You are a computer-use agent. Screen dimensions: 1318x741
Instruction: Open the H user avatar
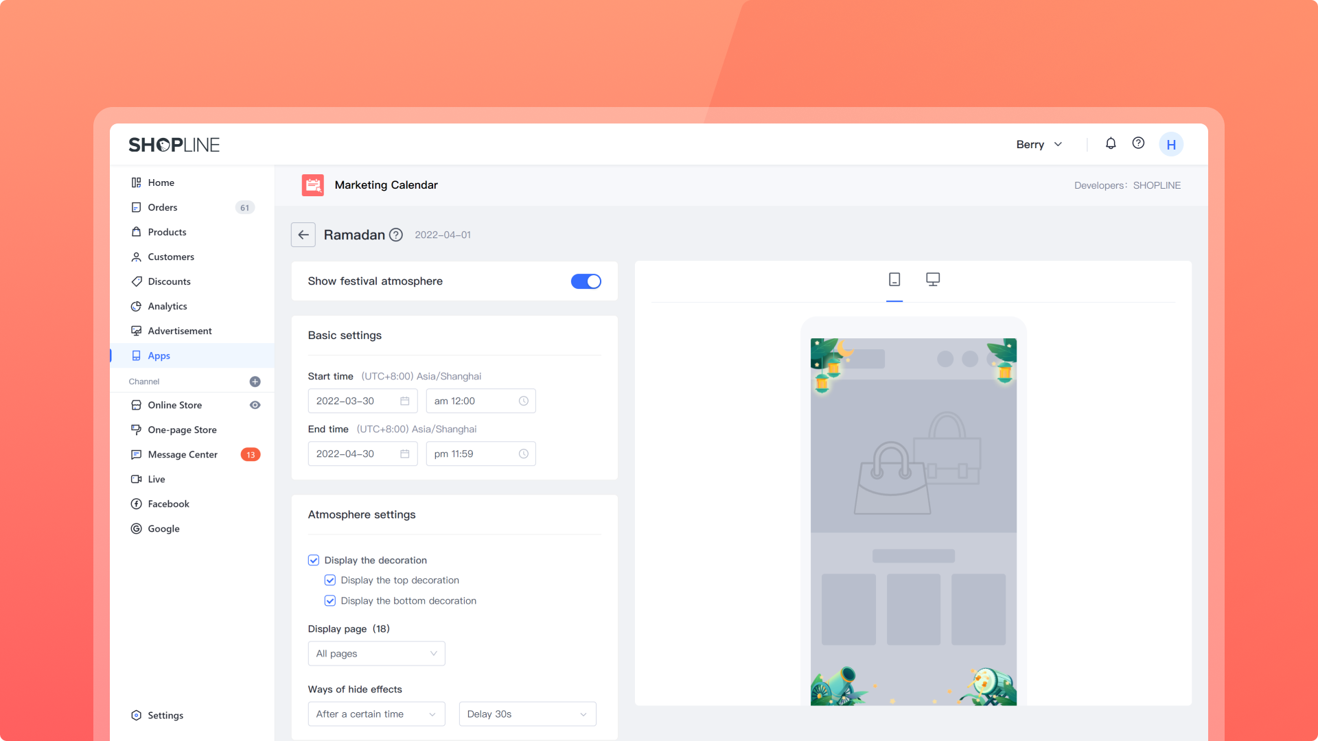[1171, 144]
